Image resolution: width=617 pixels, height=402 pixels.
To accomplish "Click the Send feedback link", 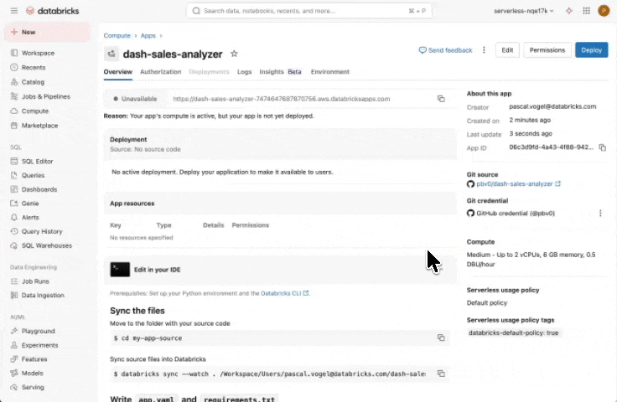I will (445, 50).
